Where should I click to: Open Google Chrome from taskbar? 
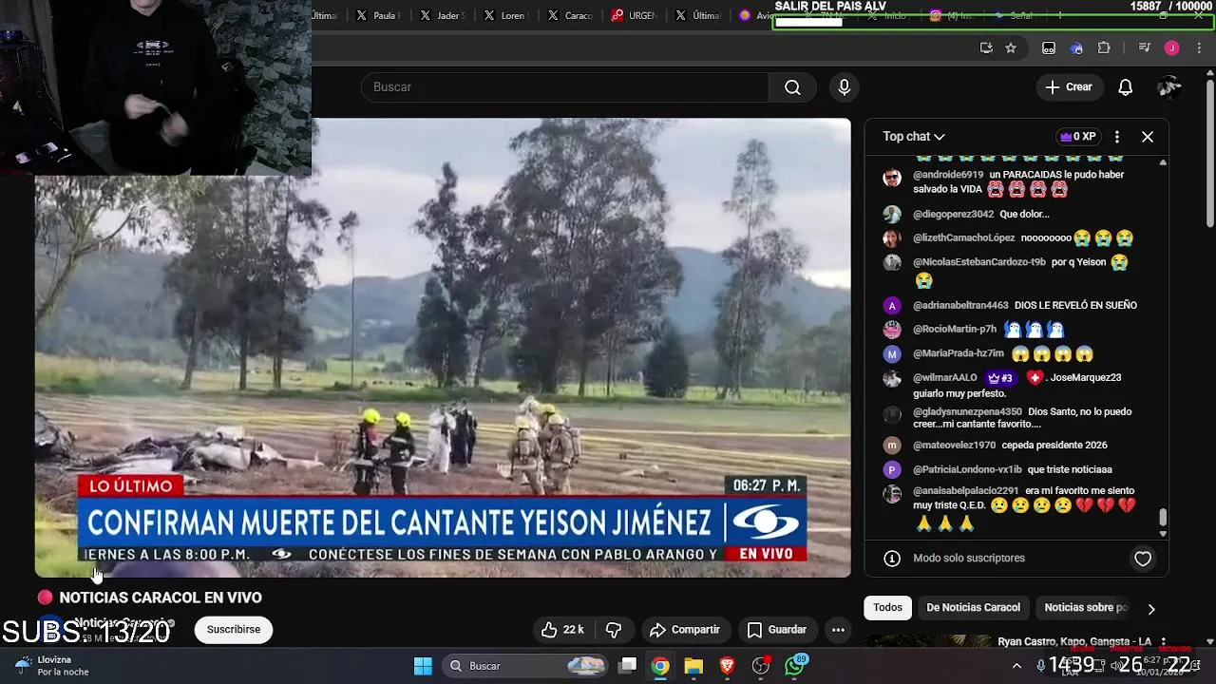tap(660, 666)
